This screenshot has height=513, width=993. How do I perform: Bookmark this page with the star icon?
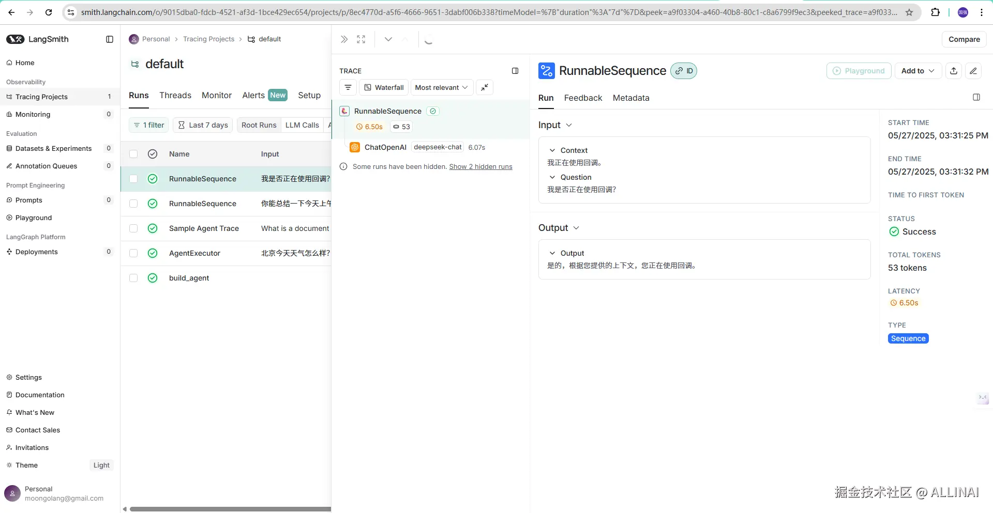tap(909, 12)
